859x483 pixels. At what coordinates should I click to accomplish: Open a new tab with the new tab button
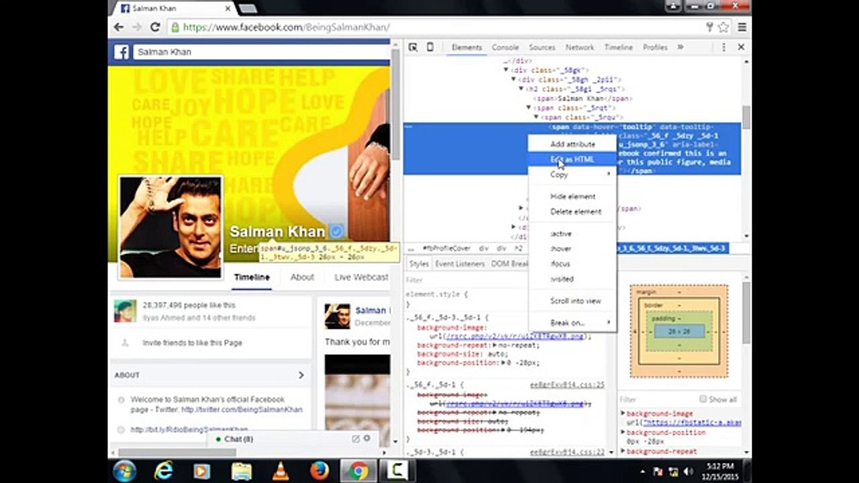(248, 8)
